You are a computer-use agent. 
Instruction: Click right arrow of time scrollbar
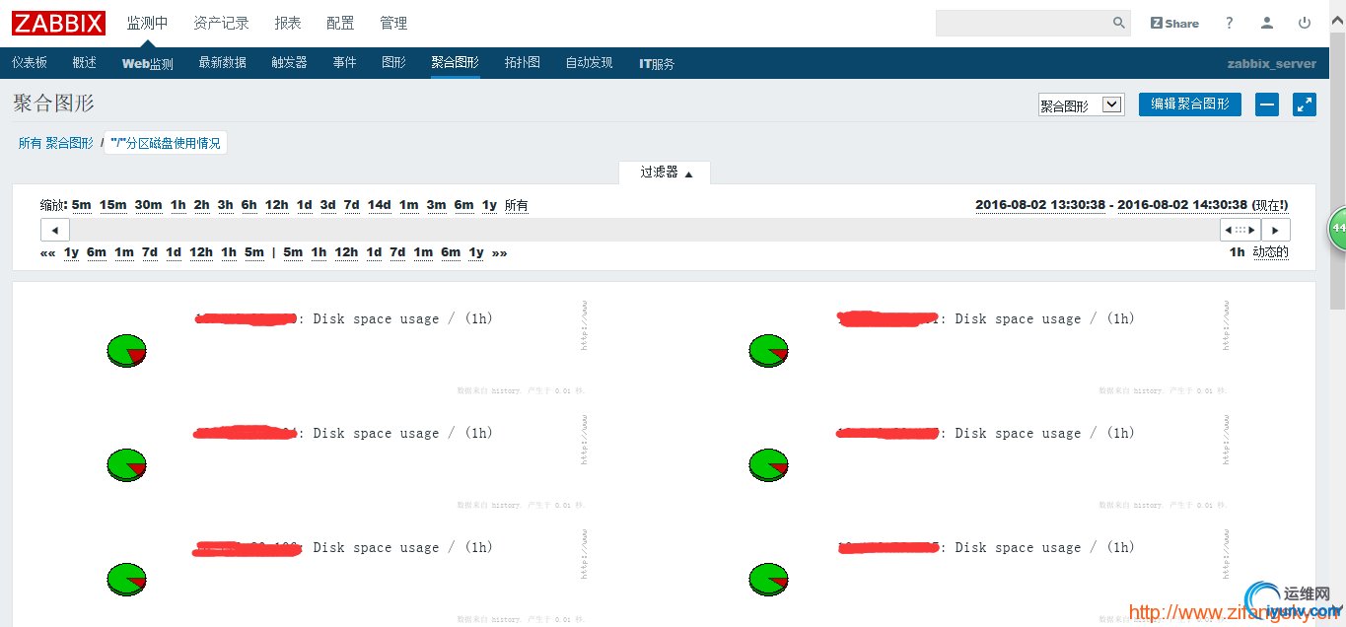pyautogui.click(x=1276, y=230)
